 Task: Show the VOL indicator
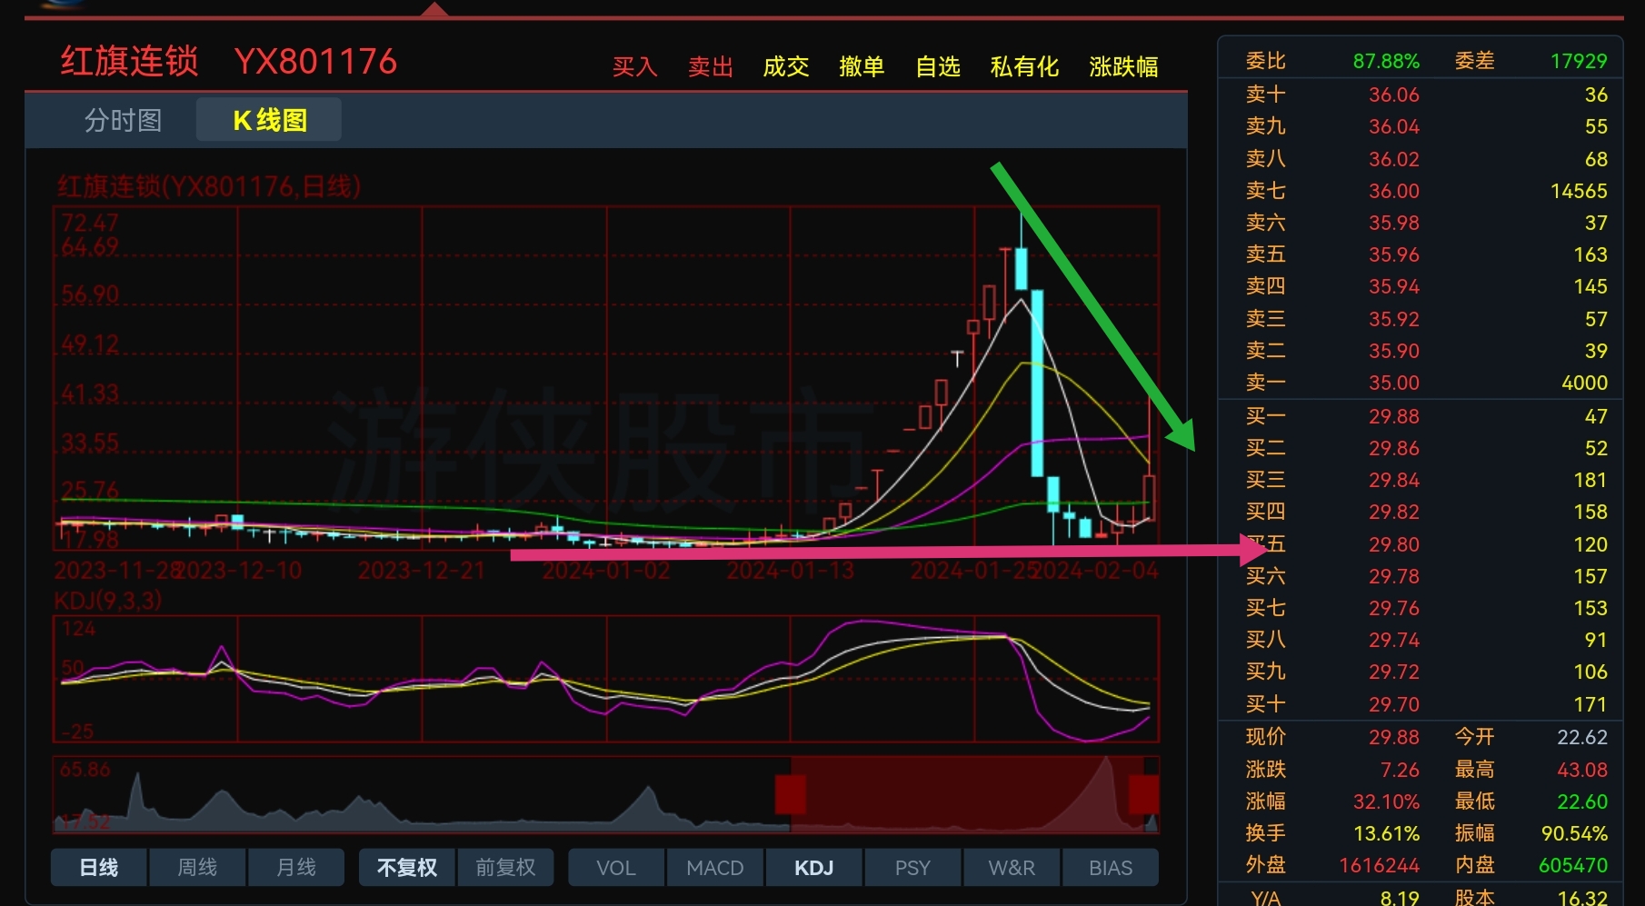(x=615, y=868)
